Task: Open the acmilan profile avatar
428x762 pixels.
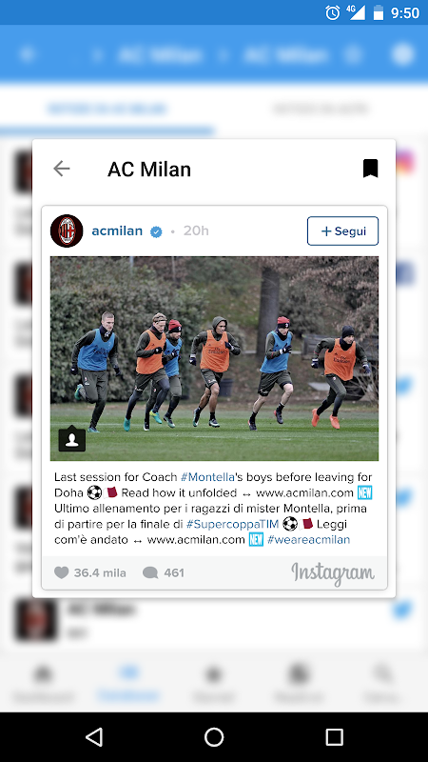Action: pos(67,231)
